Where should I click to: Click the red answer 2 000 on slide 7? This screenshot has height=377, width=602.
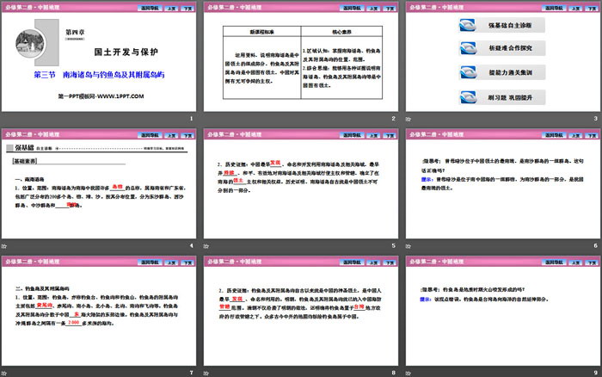(x=73, y=323)
